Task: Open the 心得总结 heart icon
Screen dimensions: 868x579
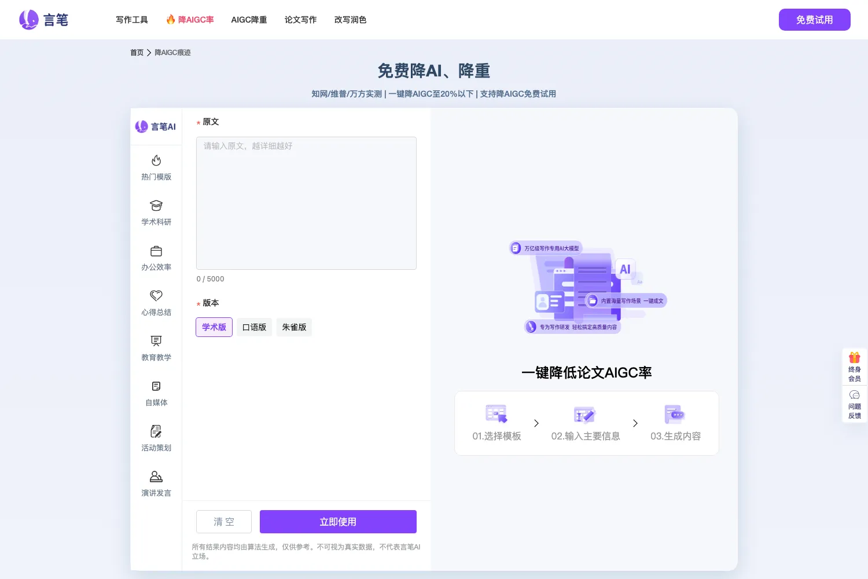Action: [x=156, y=296]
